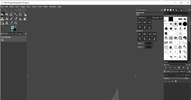Open the layer mode group switcher dropdown
Viewport: 191px width, 100px height.
point(187,75)
